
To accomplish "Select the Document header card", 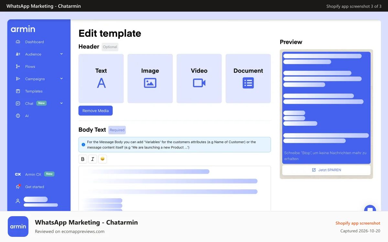I will 248,78.
